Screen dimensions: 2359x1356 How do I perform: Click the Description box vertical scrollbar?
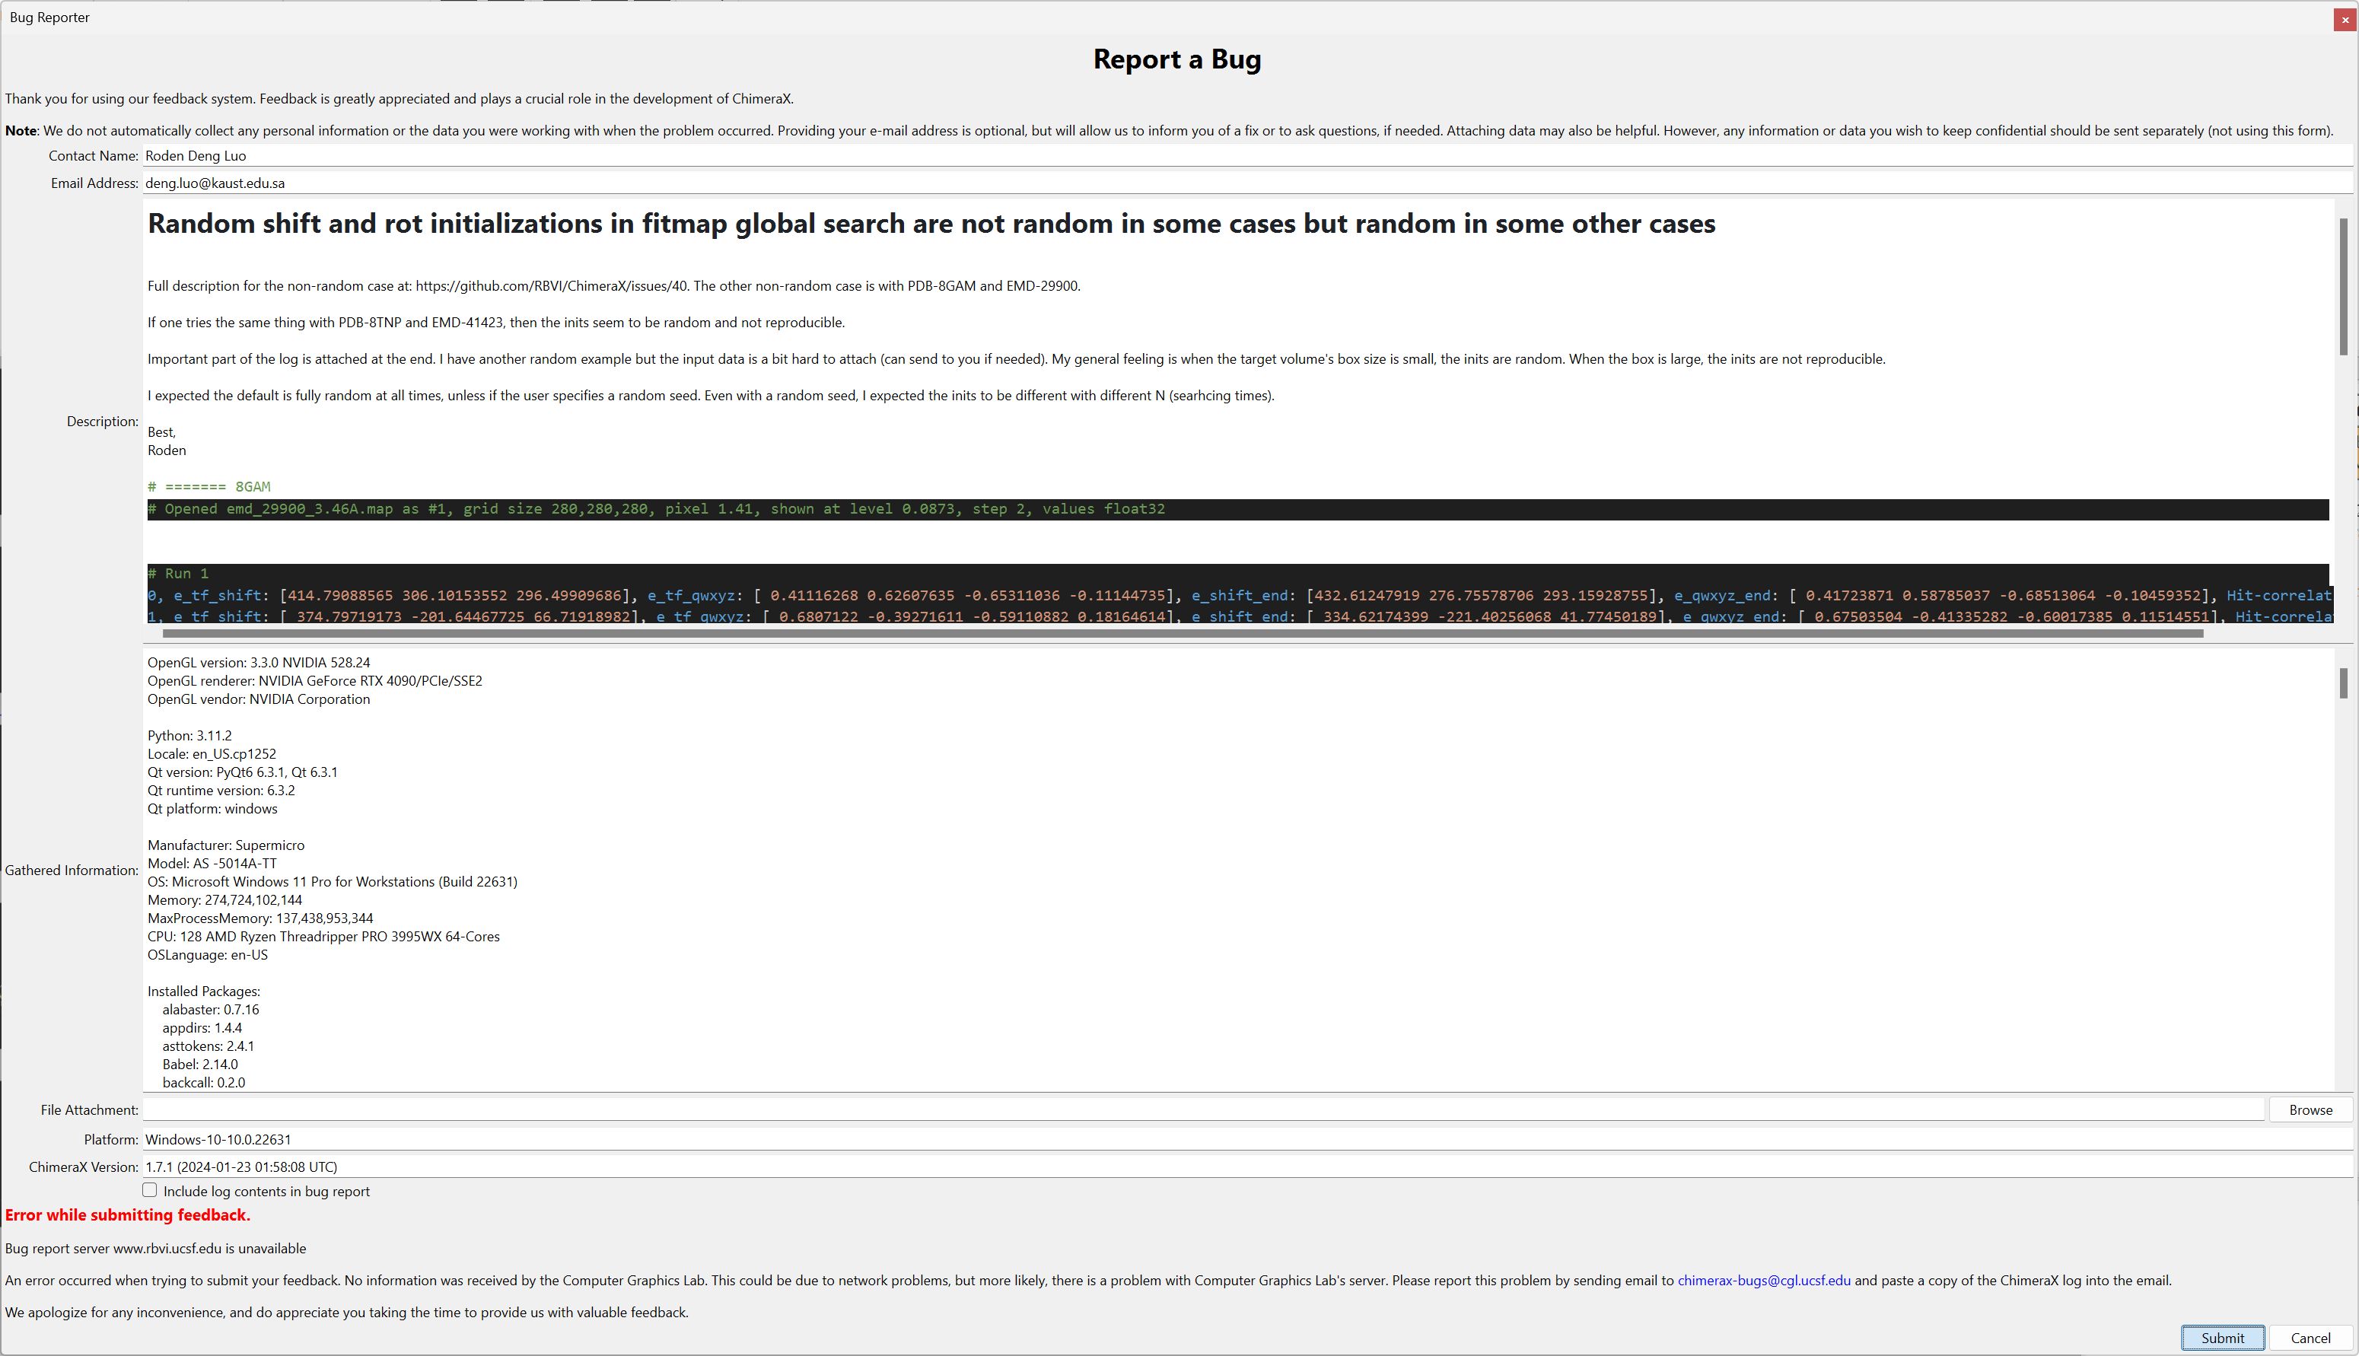coord(2342,286)
